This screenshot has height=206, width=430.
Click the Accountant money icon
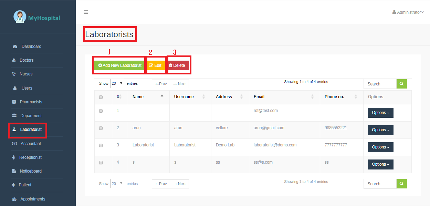tap(14, 143)
